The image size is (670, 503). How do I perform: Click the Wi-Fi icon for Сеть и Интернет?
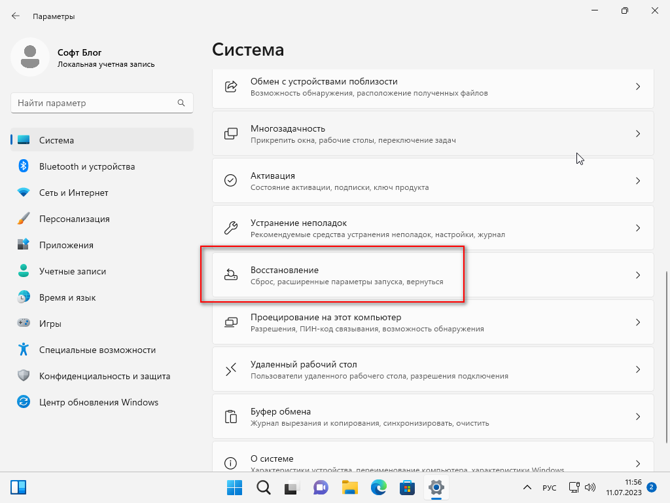tap(24, 192)
